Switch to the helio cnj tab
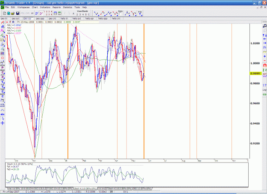 click(x=116, y=18)
